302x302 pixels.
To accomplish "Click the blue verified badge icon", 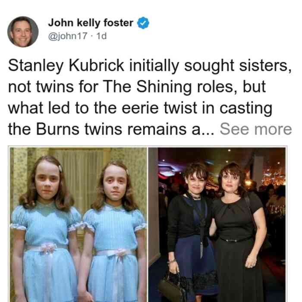I will click(x=143, y=23).
